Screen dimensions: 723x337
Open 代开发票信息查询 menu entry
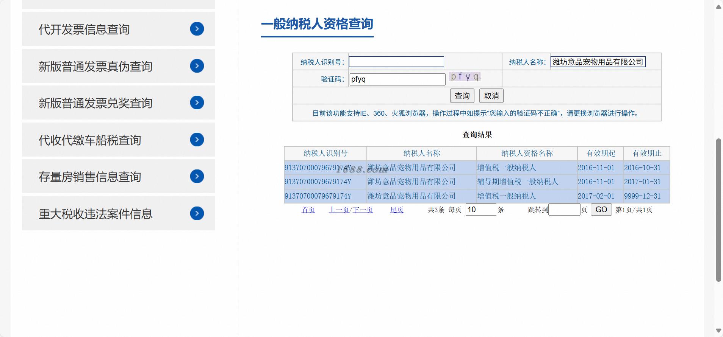point(119,29)
